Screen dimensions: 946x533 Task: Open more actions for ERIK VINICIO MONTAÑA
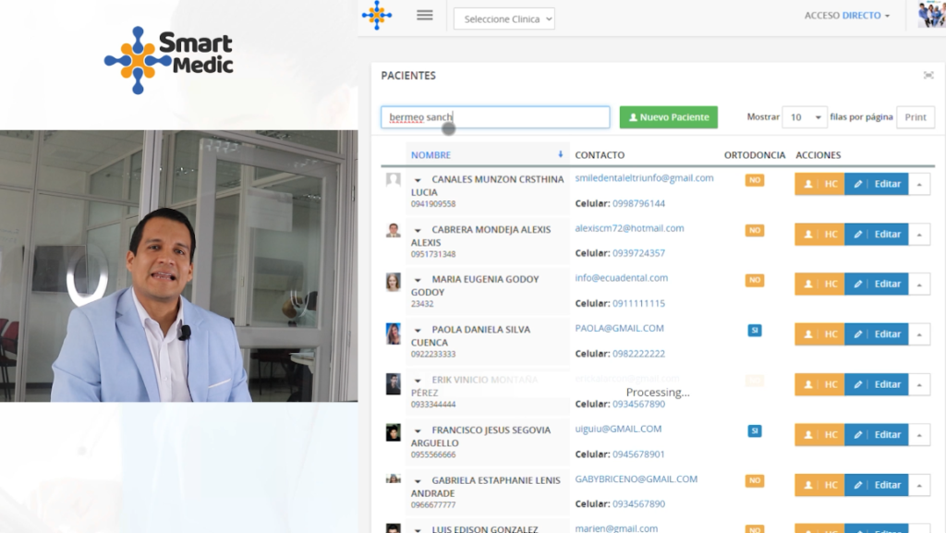[x=919, y=384]
